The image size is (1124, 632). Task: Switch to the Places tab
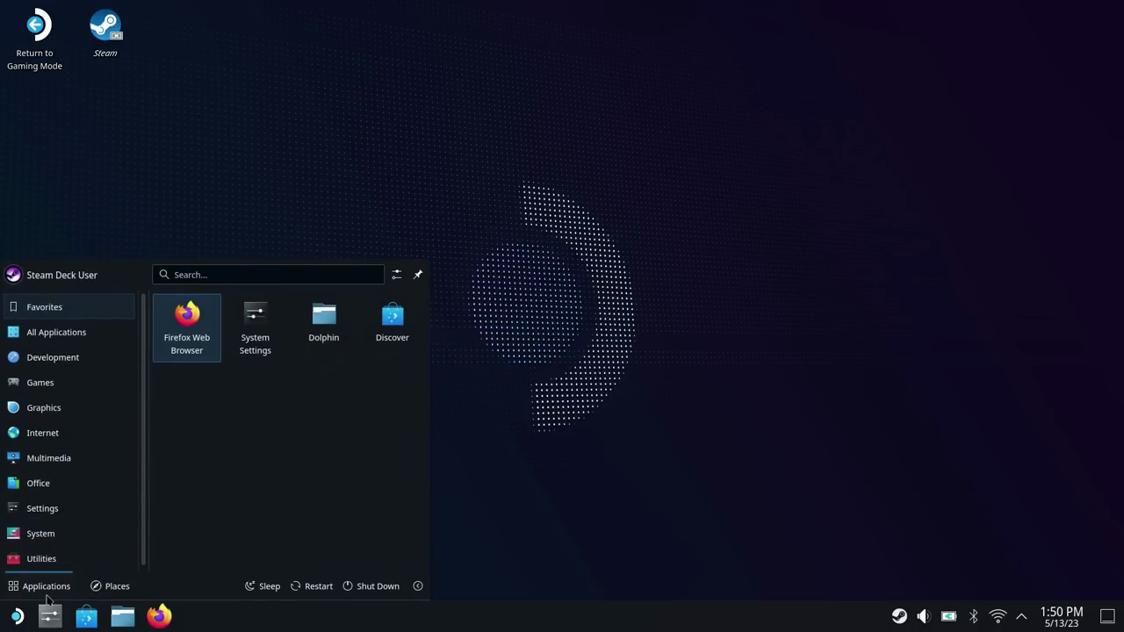coord(110,586)
